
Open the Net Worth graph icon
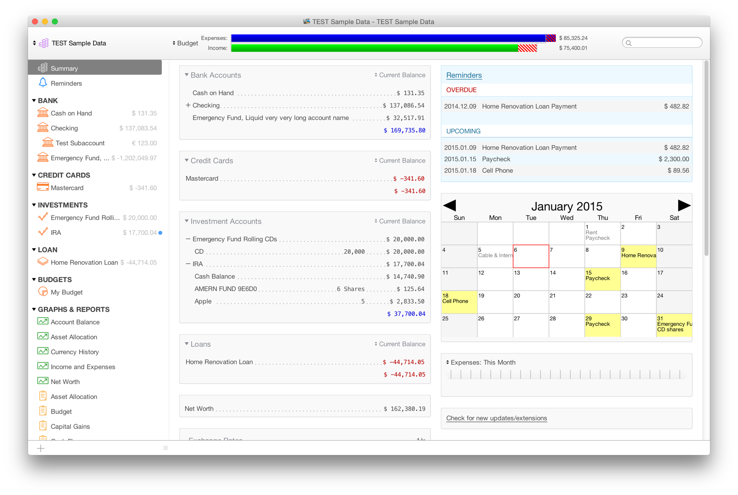42,382
